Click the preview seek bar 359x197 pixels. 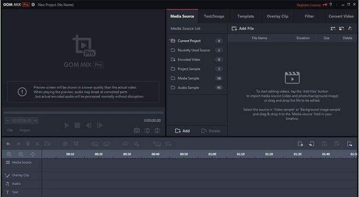(x=84, y=113)
